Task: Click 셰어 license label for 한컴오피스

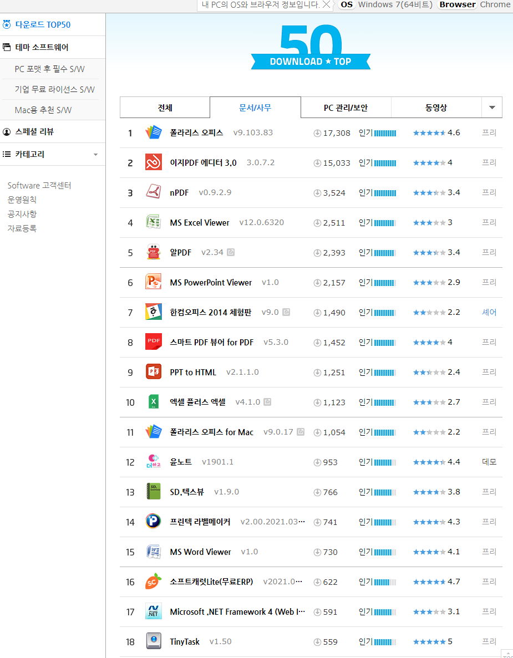Action: (x=489, y=312)
